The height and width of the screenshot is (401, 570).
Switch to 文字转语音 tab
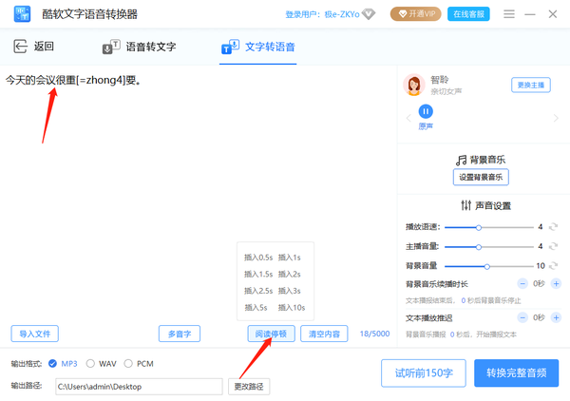[x=258, y=47]
